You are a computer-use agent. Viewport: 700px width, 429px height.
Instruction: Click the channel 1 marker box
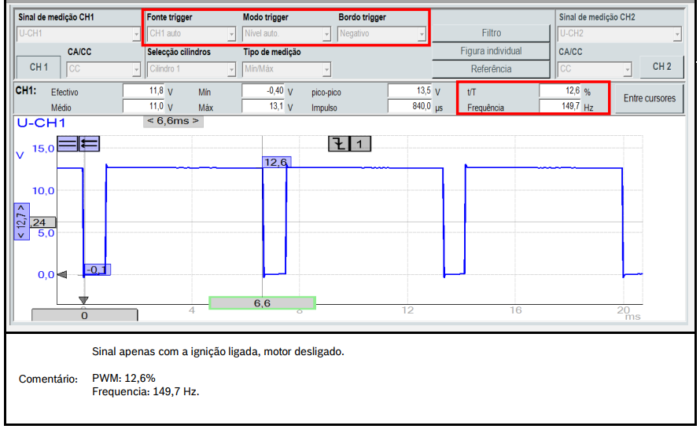pyautogui.click(x=359, y=143)
